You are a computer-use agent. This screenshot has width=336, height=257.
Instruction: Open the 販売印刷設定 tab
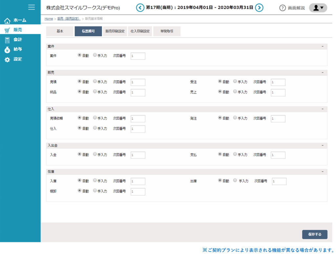point(115,31)
